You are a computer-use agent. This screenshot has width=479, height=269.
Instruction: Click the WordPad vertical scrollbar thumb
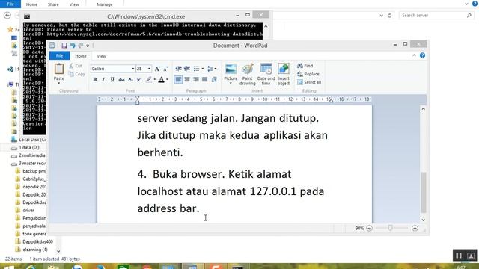pyautogui.click(x=423, y=192)
